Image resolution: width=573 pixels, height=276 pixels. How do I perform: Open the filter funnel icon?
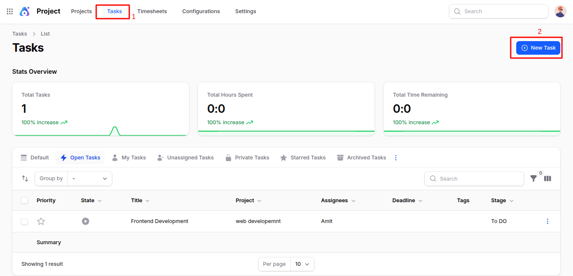(534, 178)
